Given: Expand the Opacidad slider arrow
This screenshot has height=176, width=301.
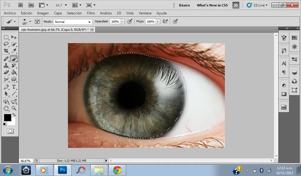Looking at the screenshot, I should (x=122, y=21).
